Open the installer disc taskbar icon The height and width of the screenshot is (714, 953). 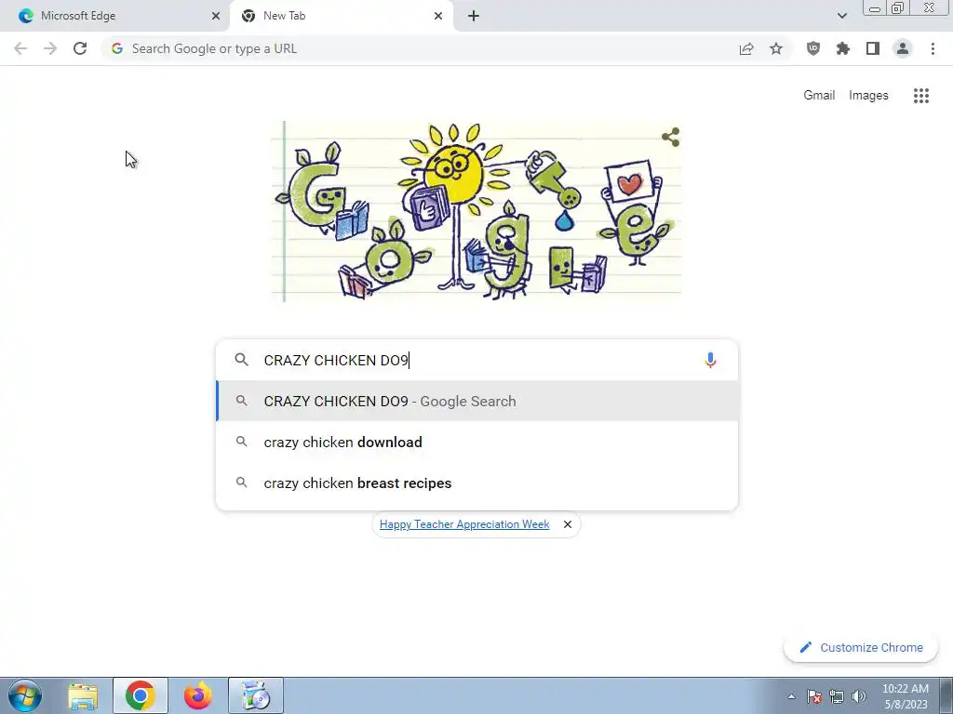point(256,695)
